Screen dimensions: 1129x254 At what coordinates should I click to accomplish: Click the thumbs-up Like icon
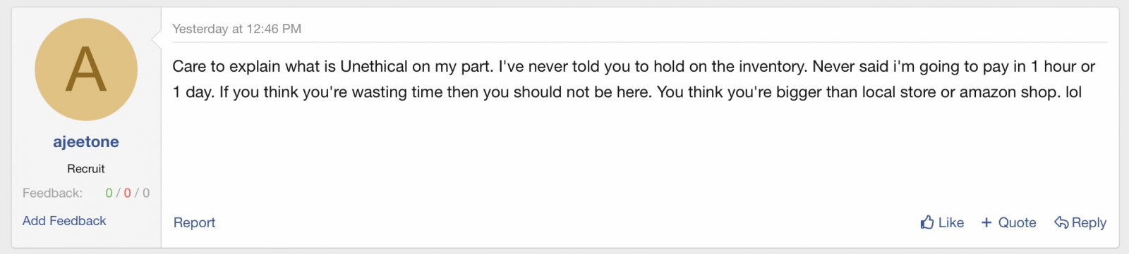point(927,222)
